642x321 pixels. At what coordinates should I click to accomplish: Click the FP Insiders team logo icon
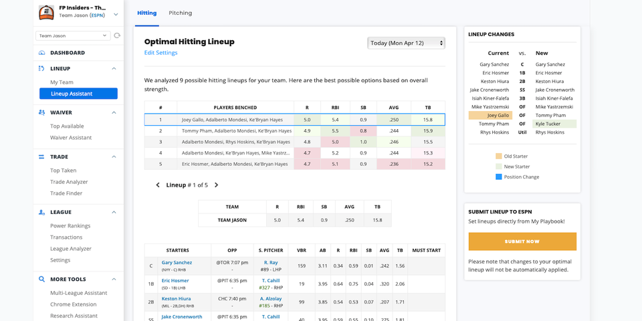click(46, 13)
